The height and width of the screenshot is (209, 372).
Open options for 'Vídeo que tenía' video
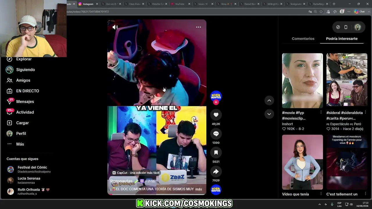[321, 194]
